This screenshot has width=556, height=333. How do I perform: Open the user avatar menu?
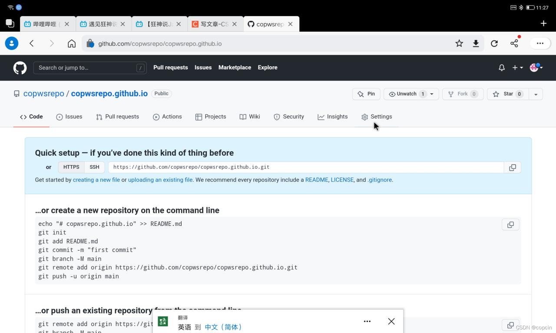coord(536,67)
